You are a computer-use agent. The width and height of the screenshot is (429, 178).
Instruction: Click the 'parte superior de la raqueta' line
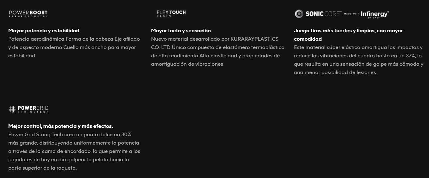pyautogui.click(x=42, y=168)
